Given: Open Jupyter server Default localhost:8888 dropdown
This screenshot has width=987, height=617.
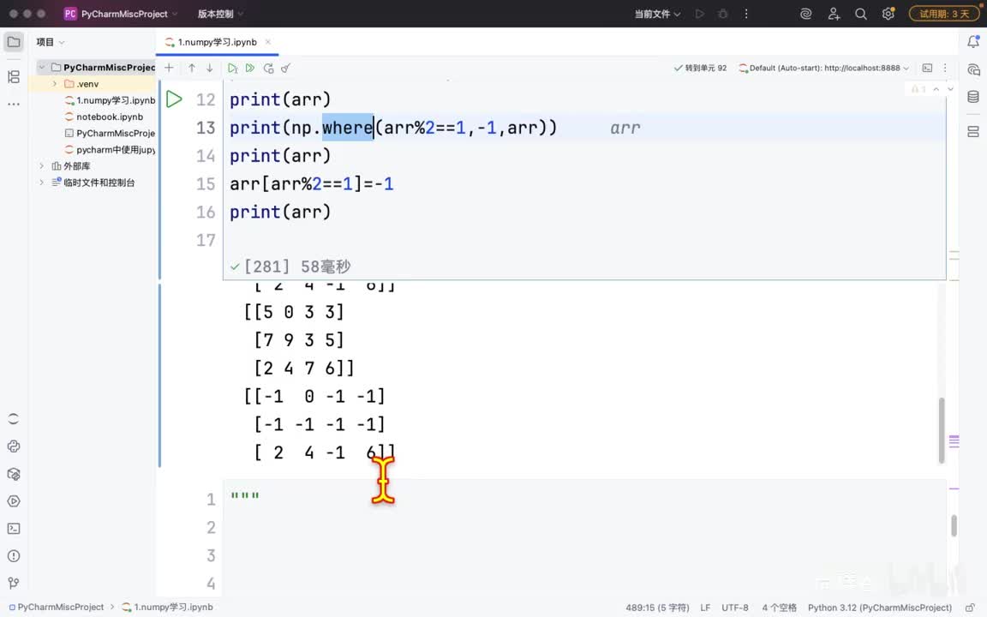Looking at the screenshot, I should [824, 68].
